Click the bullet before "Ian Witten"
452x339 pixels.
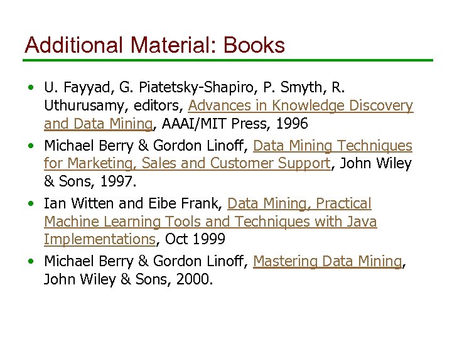pyautogui.click(x=31, y=204)
